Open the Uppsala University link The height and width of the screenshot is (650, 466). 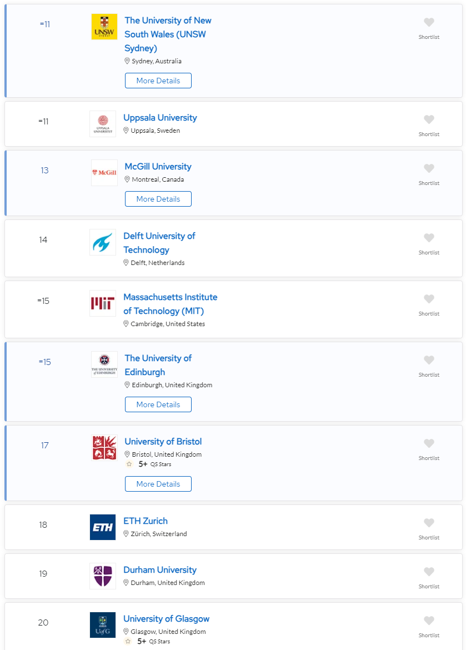tap(160, 118)
